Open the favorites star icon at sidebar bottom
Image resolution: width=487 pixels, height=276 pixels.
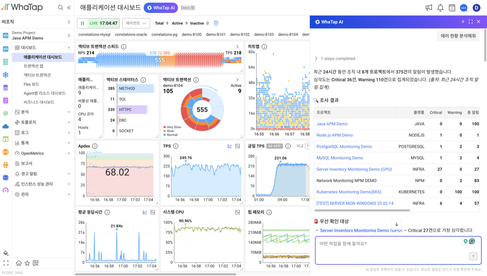pyautogui.click(x=27, y=263)
